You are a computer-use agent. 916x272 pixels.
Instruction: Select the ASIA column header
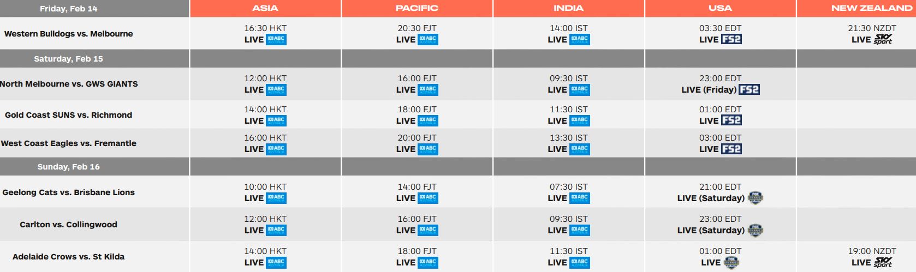(265, 8)
